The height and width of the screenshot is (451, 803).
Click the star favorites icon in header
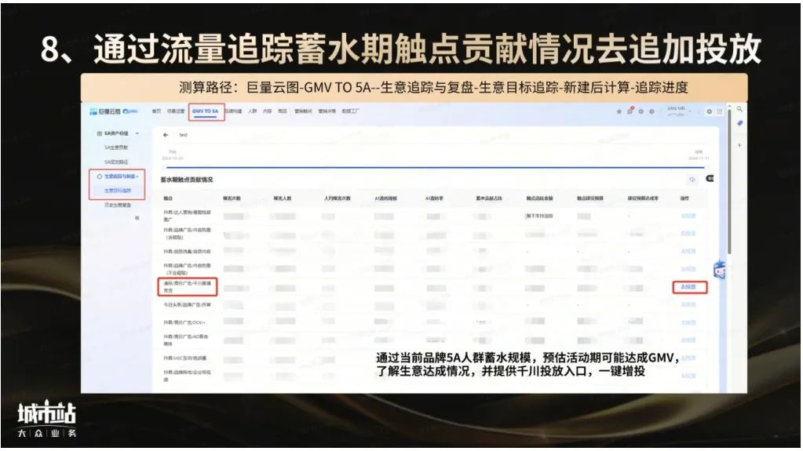pyautogui.click(x=619, y=111)
